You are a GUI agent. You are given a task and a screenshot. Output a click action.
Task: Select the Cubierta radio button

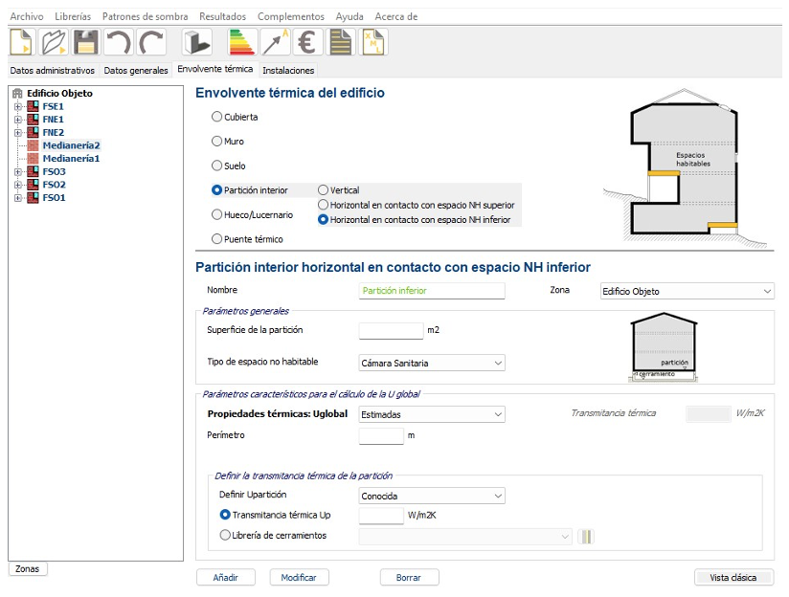tap(216, 117)
